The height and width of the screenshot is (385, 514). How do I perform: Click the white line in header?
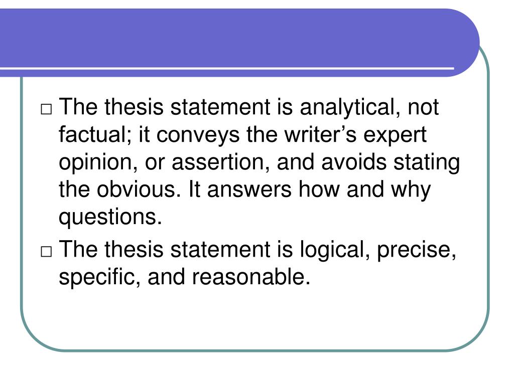click(x=227, y=68)
